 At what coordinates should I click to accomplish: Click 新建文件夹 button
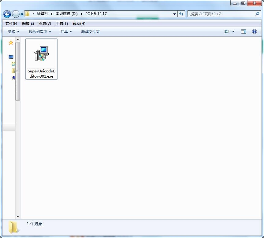point(91,31)
